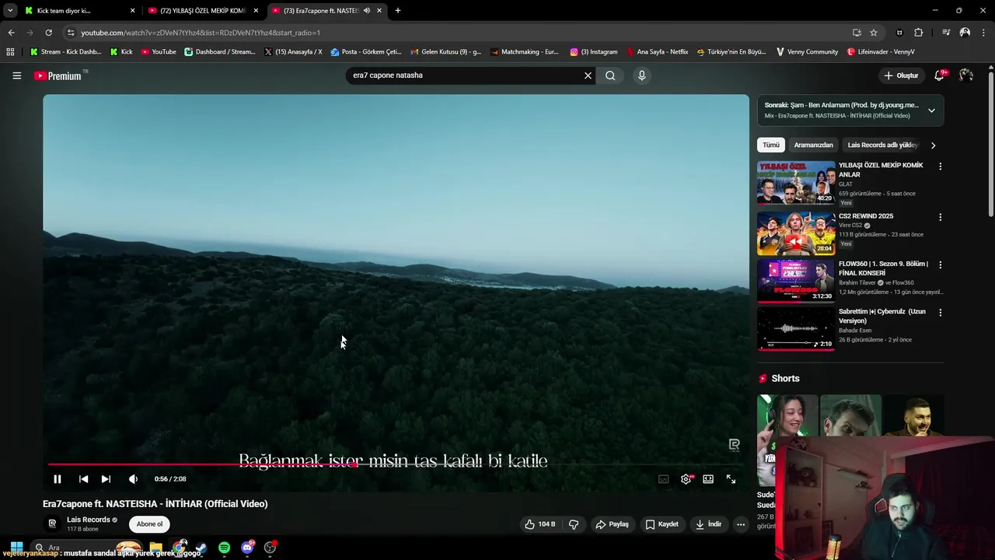Screen dimensions: 995x560
Task: Dislike the video
Action: [x=574, y=524]
